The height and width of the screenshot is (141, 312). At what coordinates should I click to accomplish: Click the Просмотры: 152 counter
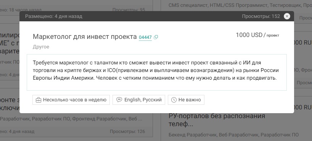point(261,16)
